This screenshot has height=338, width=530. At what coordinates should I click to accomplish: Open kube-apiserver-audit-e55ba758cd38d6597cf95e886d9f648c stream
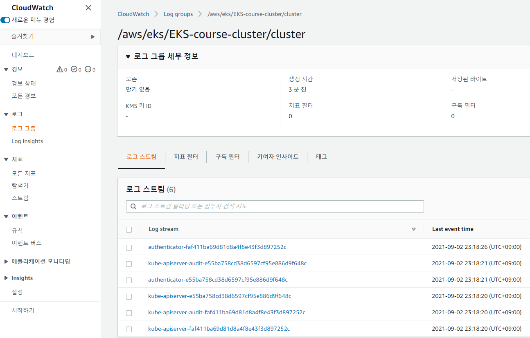pyautogui.click(x=227, y=263)
